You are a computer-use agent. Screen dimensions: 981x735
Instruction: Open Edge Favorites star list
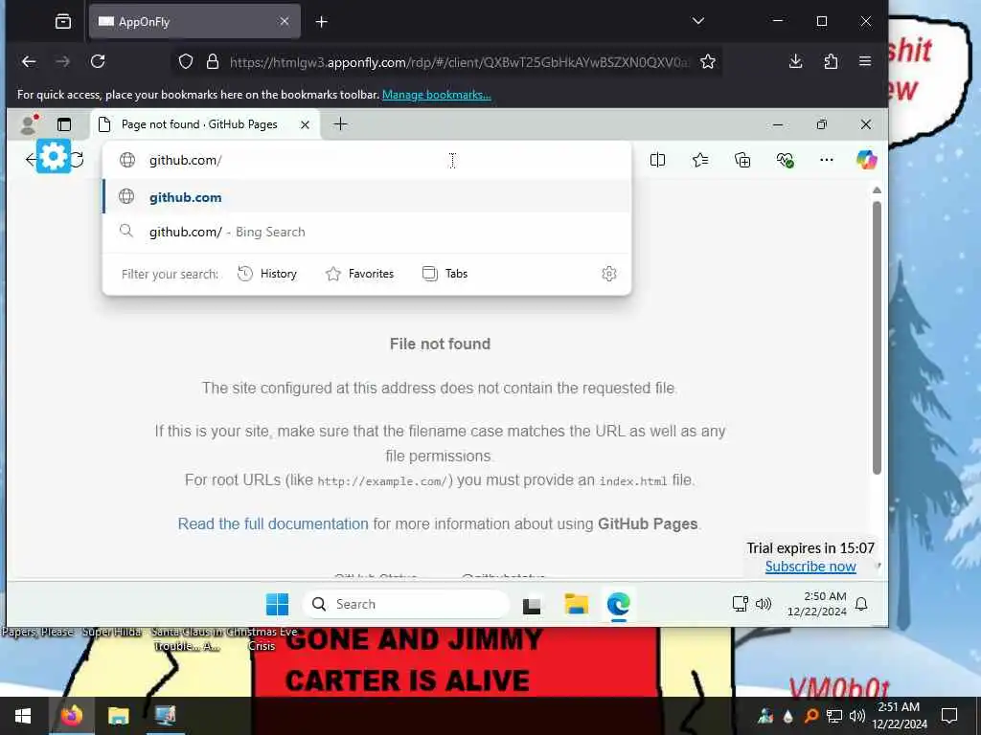(700, 160)
